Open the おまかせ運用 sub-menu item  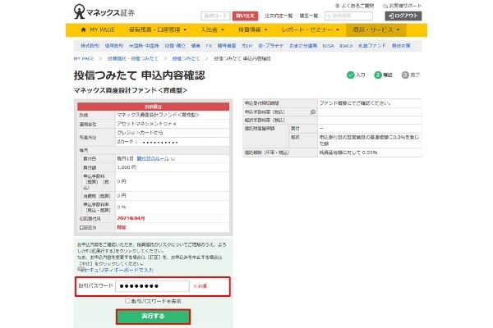click(303, 46)
